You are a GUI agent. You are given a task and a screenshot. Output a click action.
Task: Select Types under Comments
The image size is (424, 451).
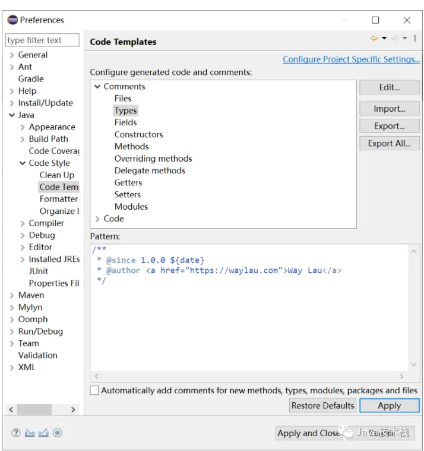(x=126, y=111)
